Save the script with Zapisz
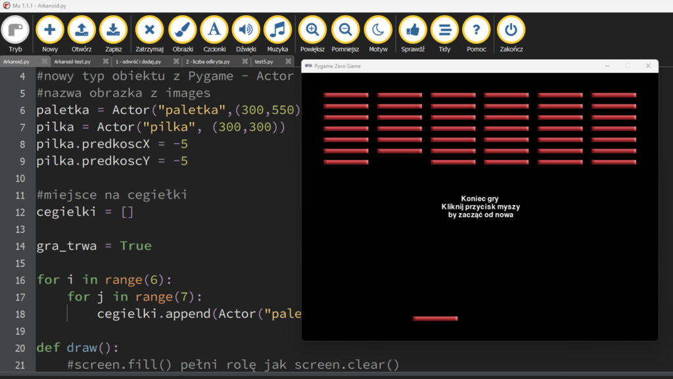Viewport: 673px width, 379px height. (x=113, y=30)
